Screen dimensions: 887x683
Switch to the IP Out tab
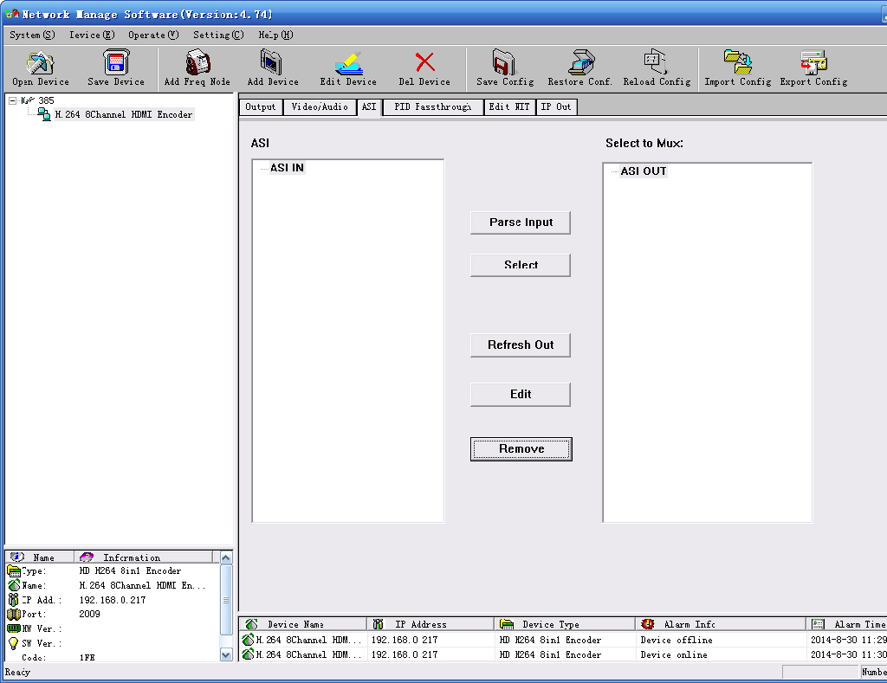click(x=556, y=106)
